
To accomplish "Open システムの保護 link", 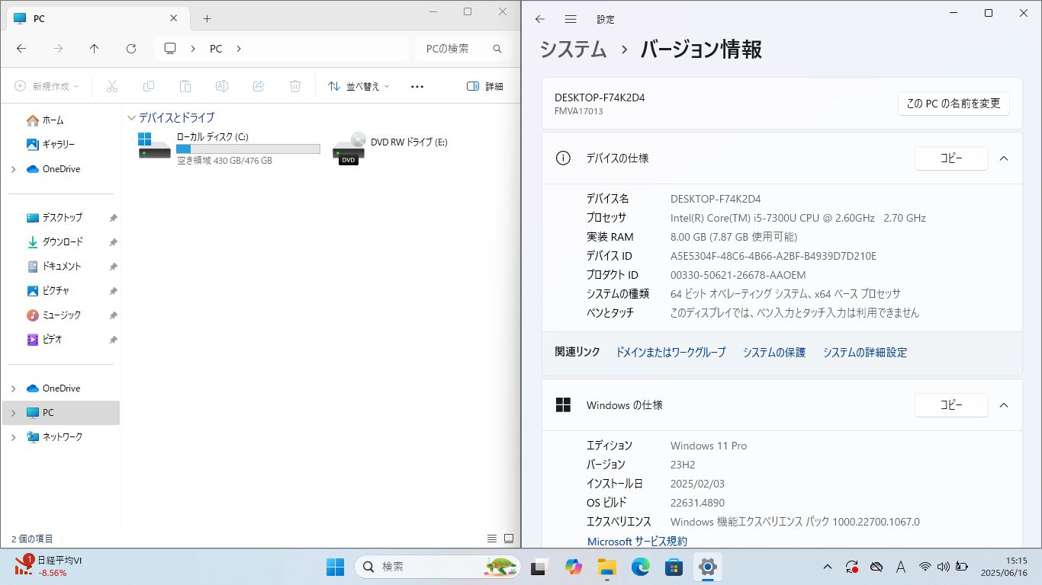I will click(x=774, y=353).
